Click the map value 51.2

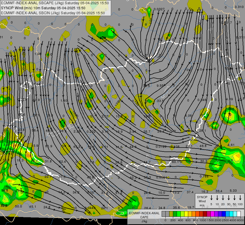tap(119, 193)
